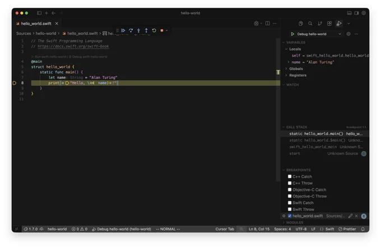381x248 pixels.
Task: Expand the MODULES section
Action: 284,222
